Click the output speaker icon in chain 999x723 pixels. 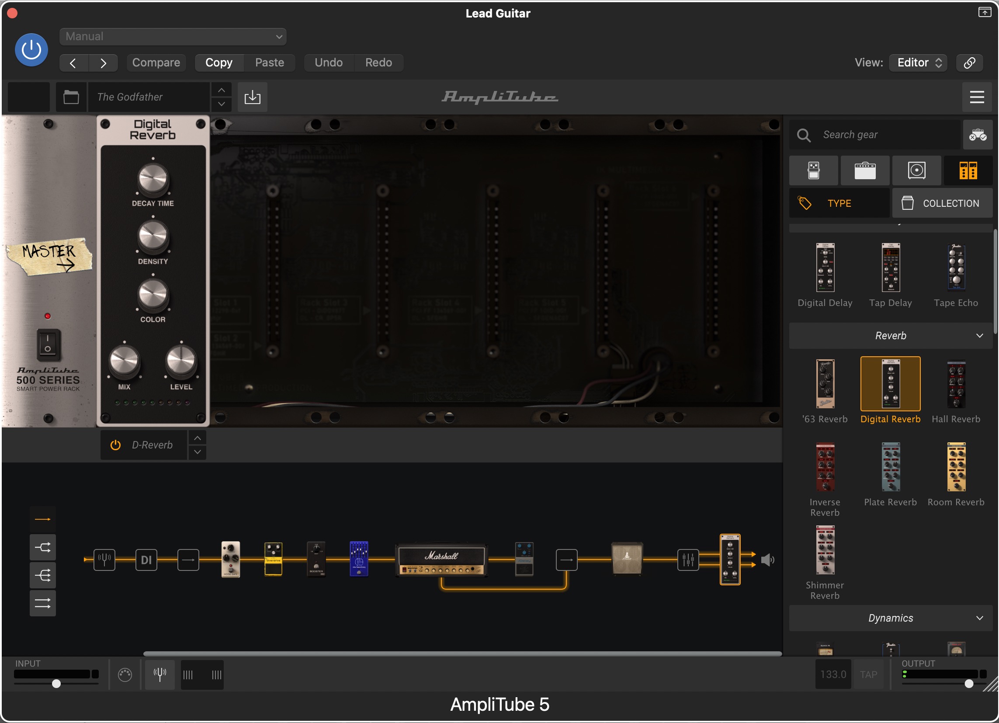click(768, 560)
